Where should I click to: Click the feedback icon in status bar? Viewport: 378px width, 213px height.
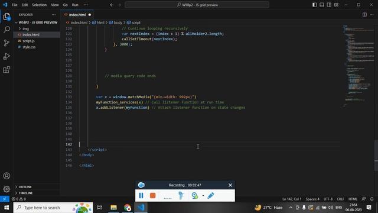point(364,199)
